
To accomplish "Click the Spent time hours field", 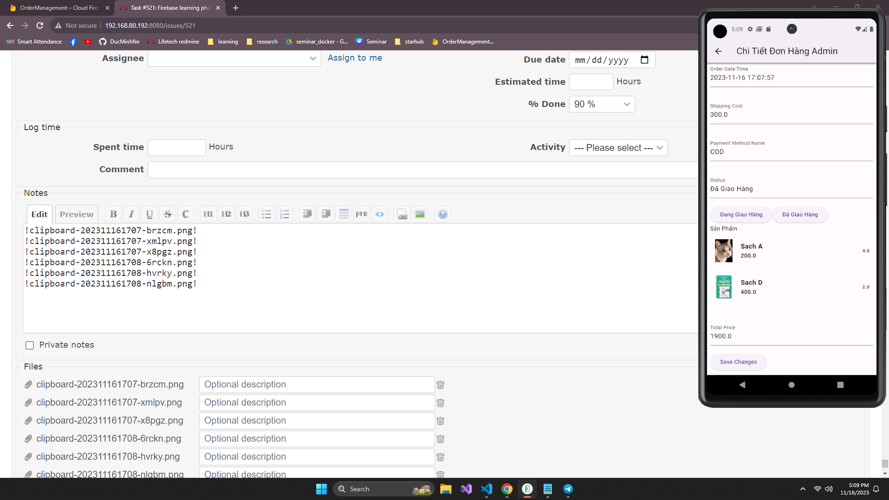I will point(176,147).
